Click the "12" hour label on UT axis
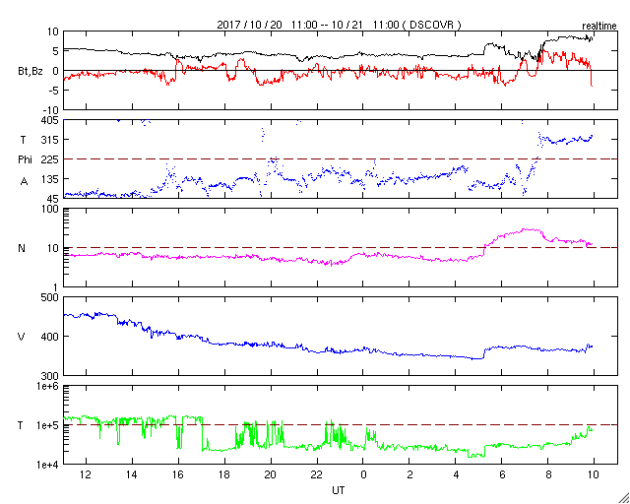This screenshot has height=504, width=630. click(86, 474)
